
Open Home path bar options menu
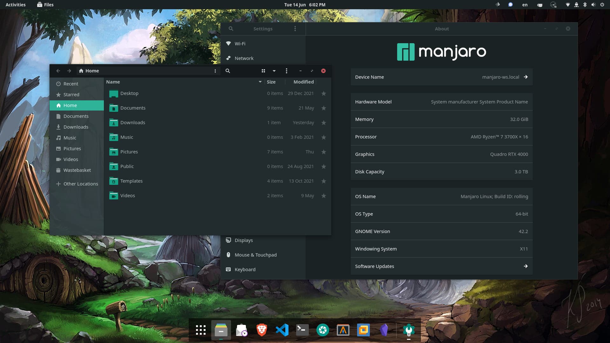(215, 71)
